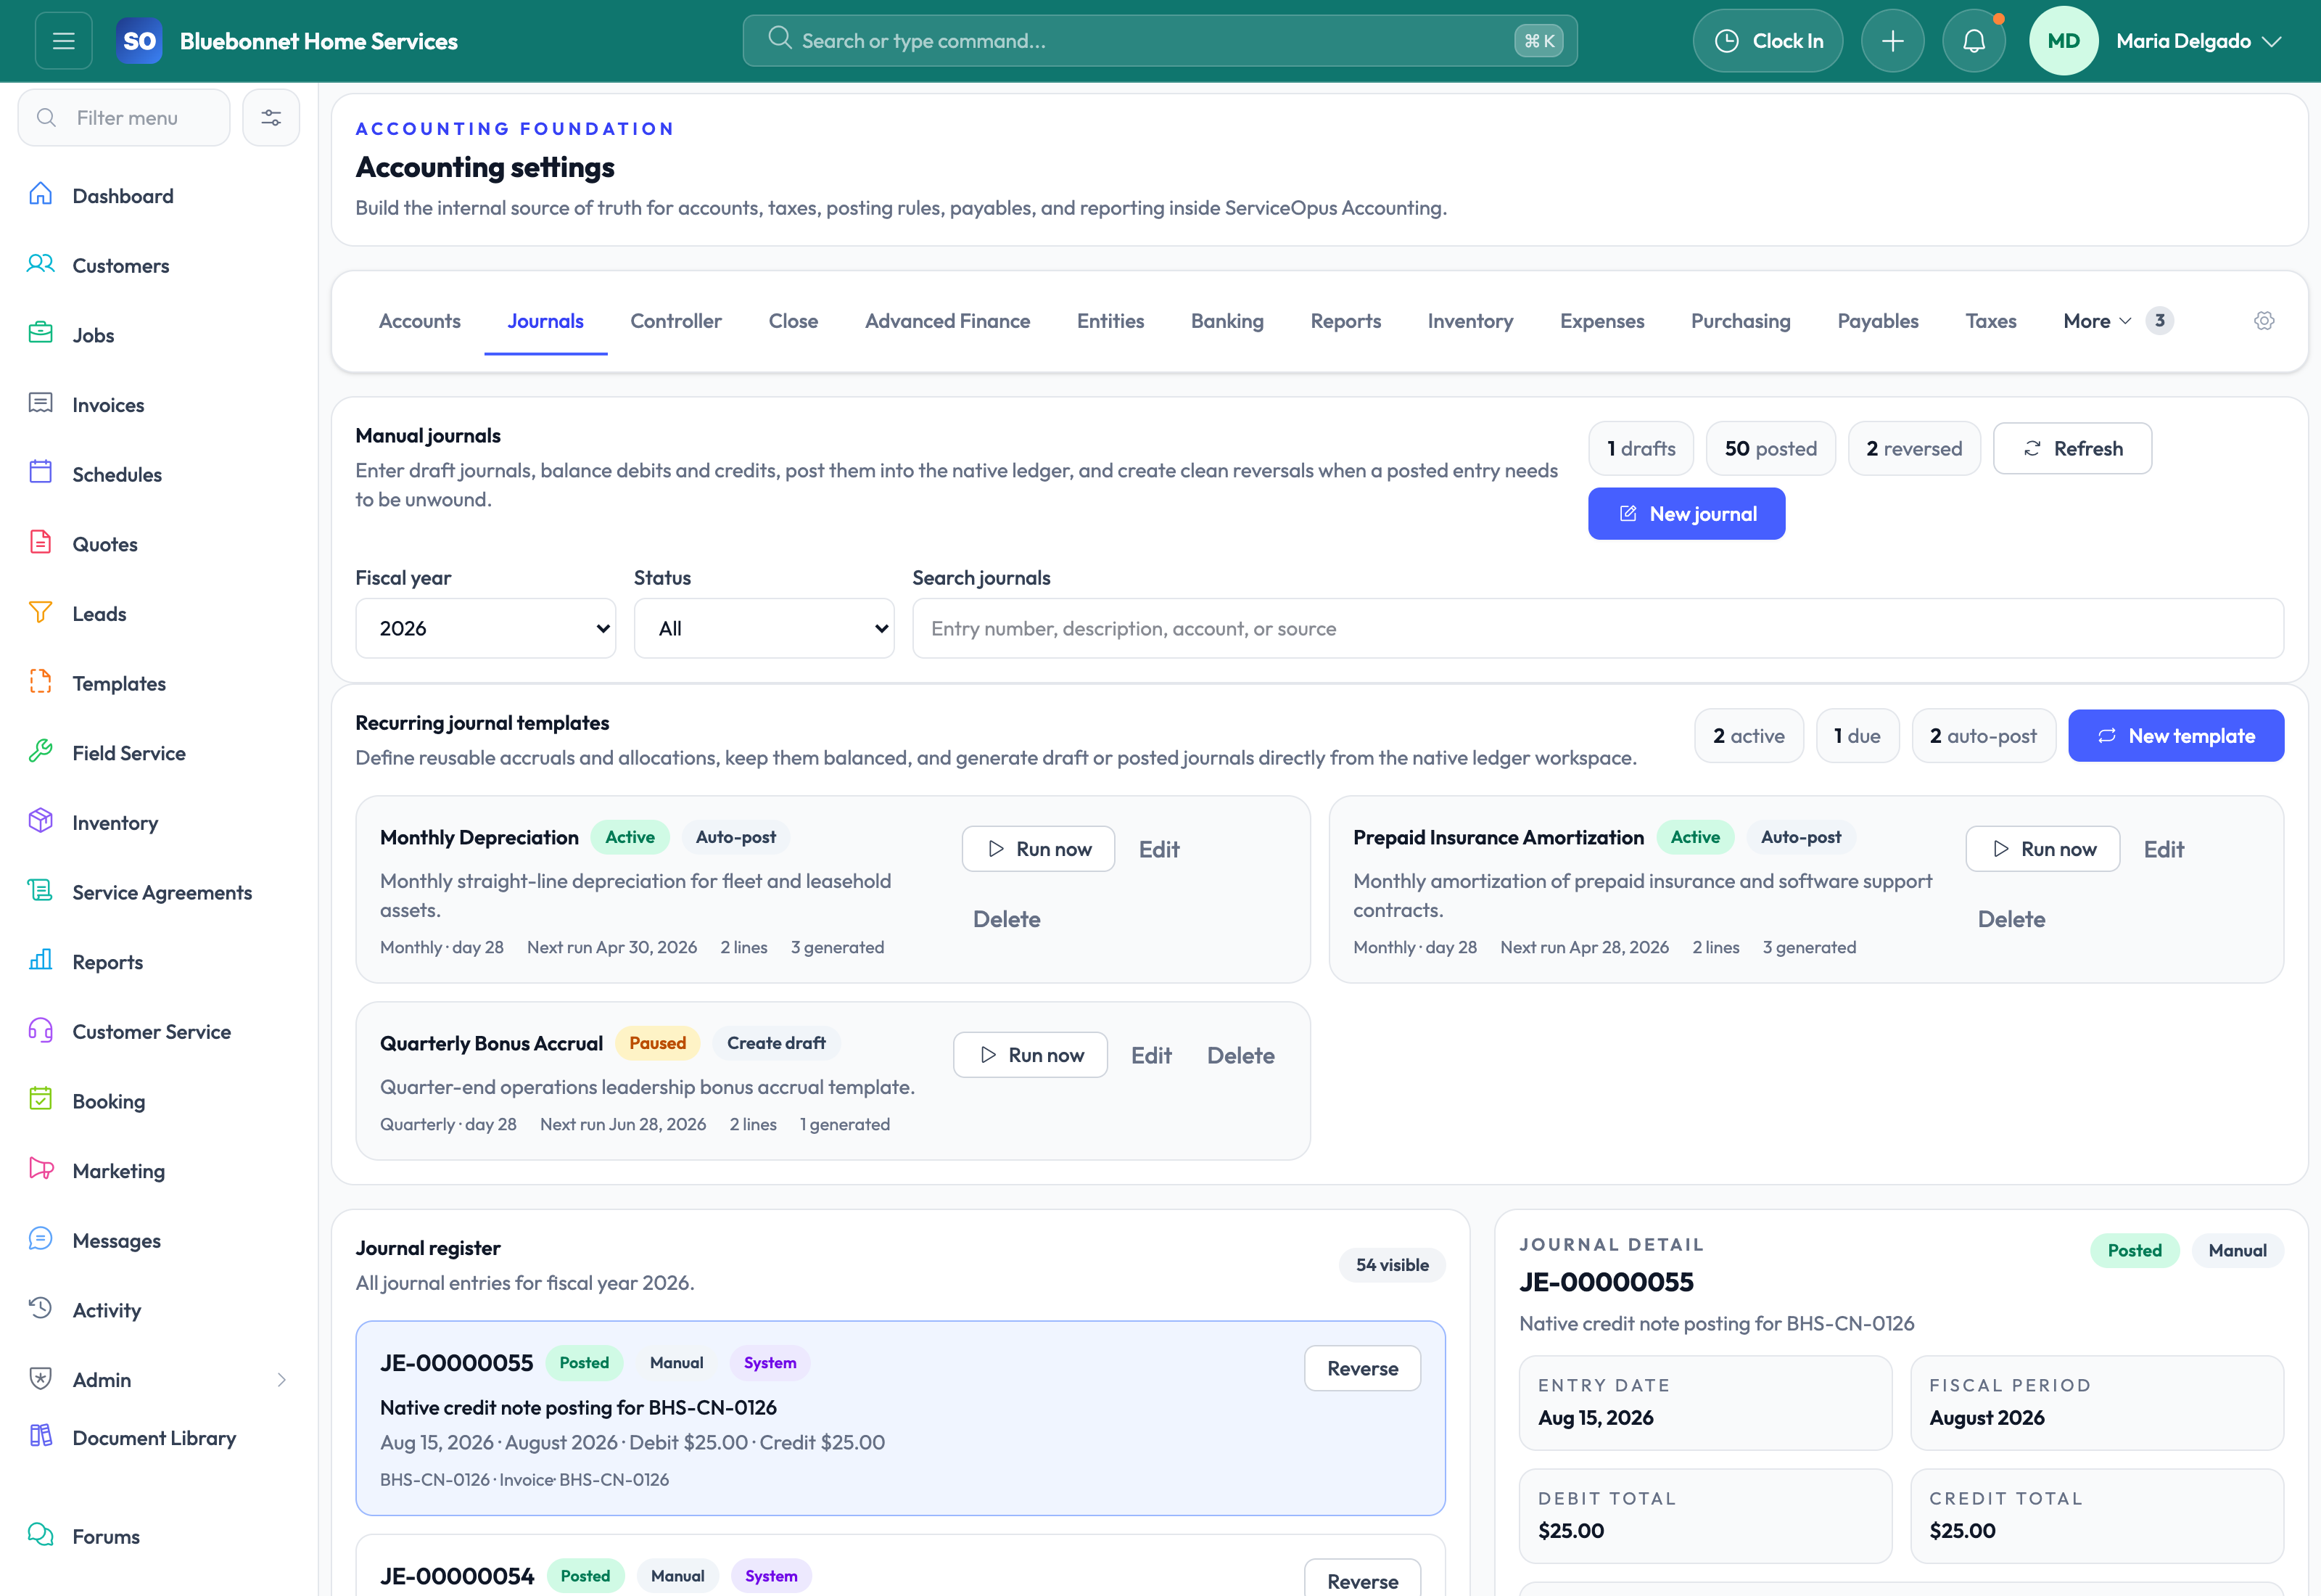The image size is (2321, 1596).
Task: Select the JE-00000055 register entry
Action: coord(899,1418)
